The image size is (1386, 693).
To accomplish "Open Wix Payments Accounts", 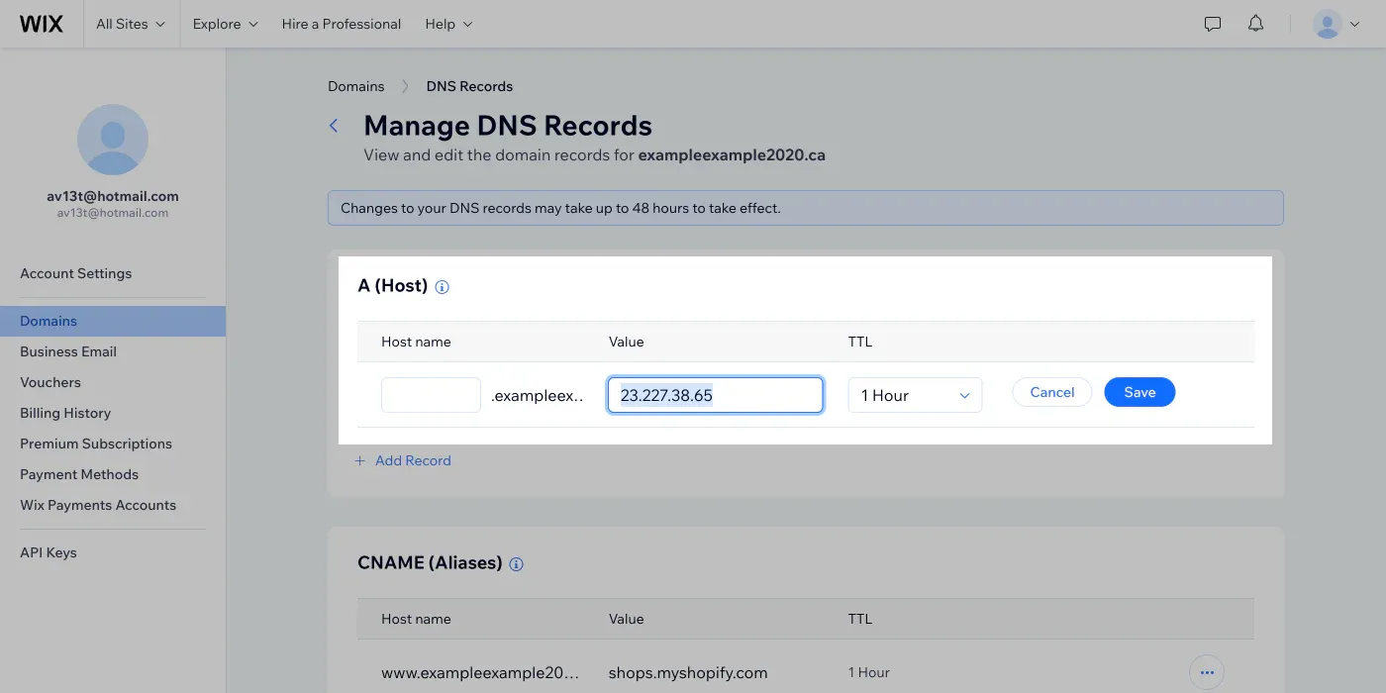I will 98,505.
